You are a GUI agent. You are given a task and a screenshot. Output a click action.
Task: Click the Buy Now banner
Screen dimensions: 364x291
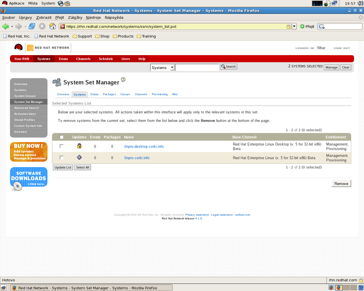(29, 152)
